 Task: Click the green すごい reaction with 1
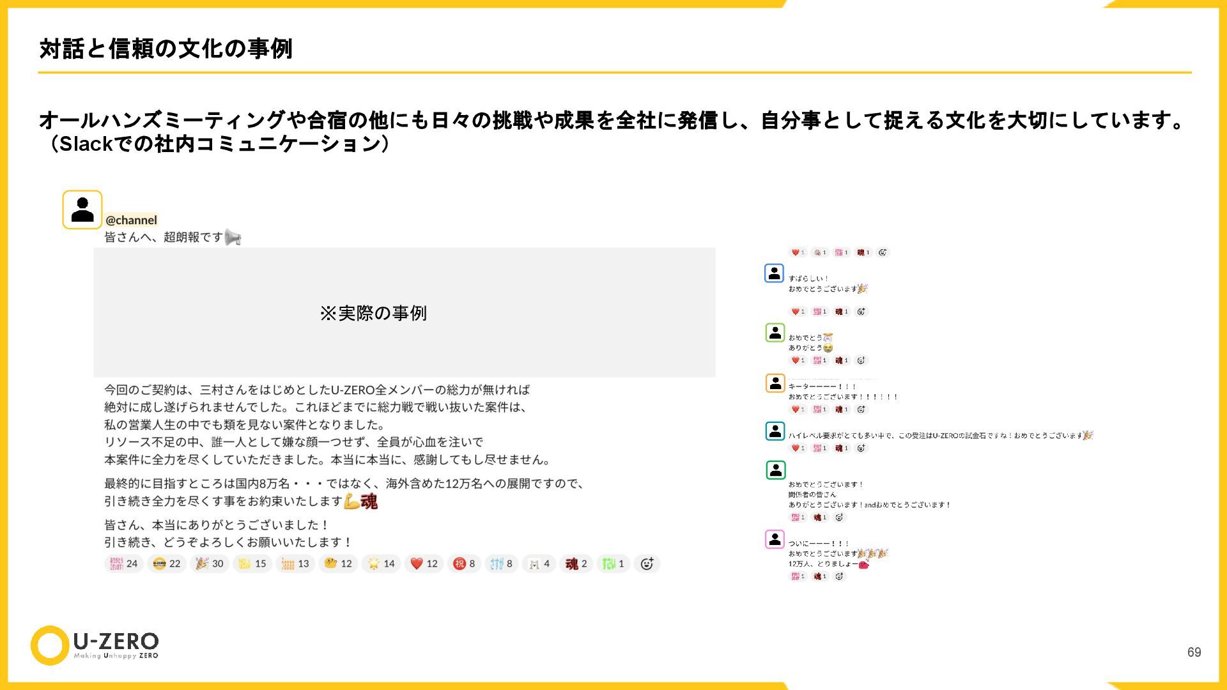point(613,563)
